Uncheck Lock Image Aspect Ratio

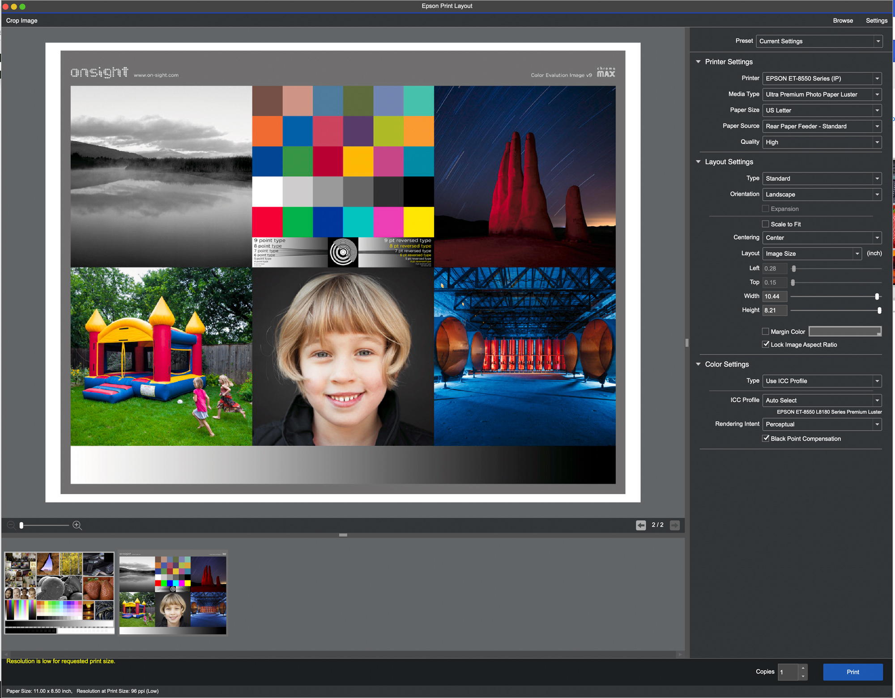click(766, 344)
